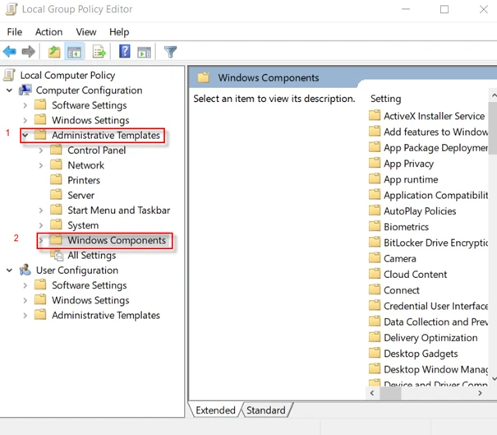Switch to the Extended tab
497x435 pixels.
[215, 410]
